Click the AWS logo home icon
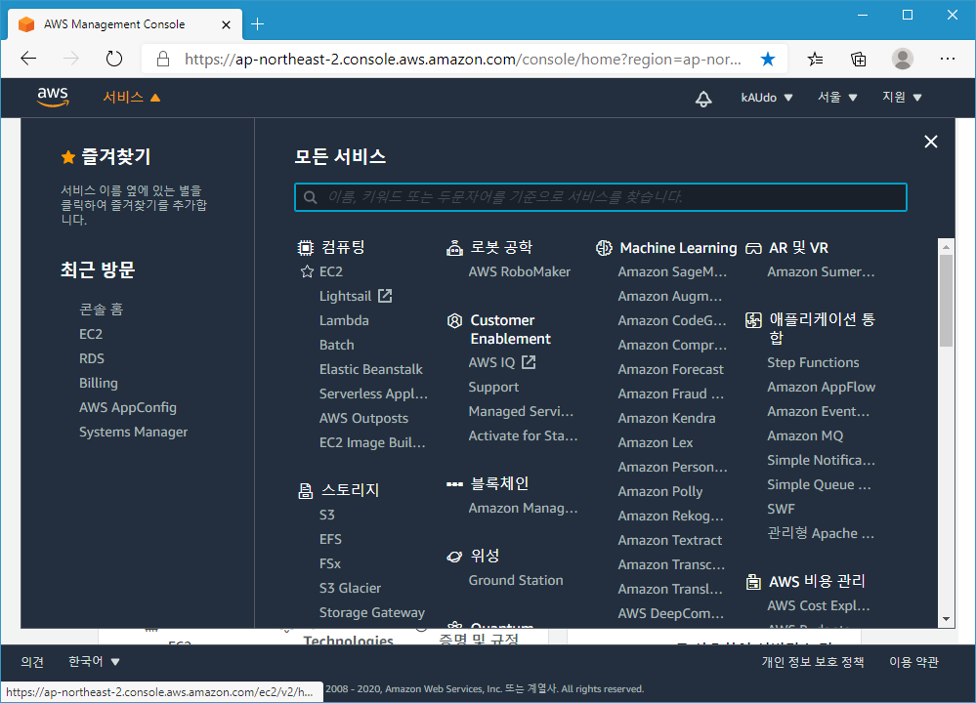The height and width of the screenshot is (703, 976). coord(53,97)
